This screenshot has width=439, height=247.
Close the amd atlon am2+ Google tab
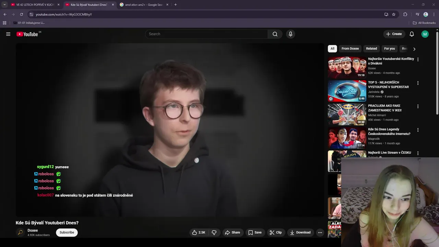pyautogui.click(x=167, y=5)
